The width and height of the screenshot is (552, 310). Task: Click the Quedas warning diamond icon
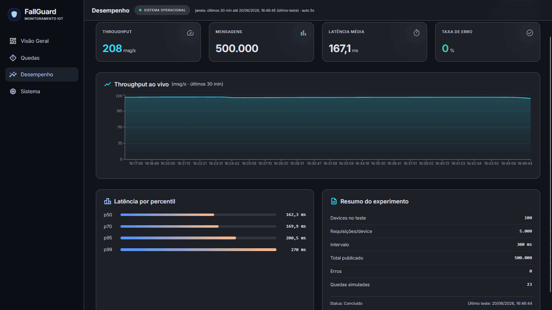coord(13,58)
